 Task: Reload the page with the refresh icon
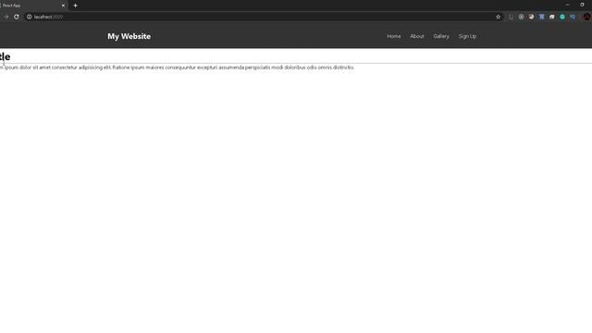pos(17,17)
